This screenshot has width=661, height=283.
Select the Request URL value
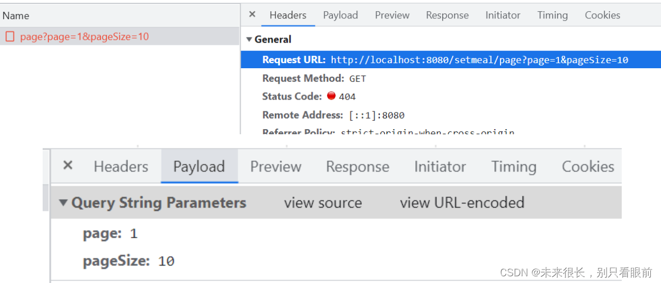[x=479, y=60]
